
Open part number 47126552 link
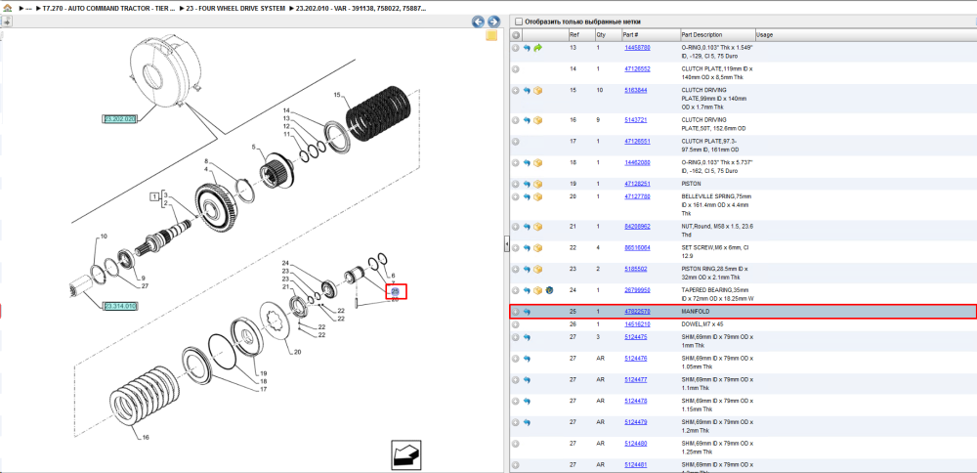click(637, 68)
